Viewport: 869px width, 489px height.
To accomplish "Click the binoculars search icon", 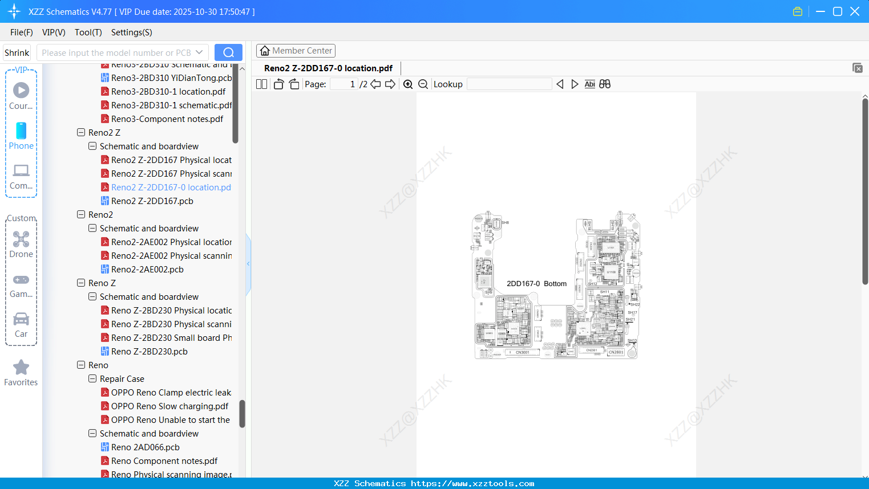I will (x=605, y=84).
